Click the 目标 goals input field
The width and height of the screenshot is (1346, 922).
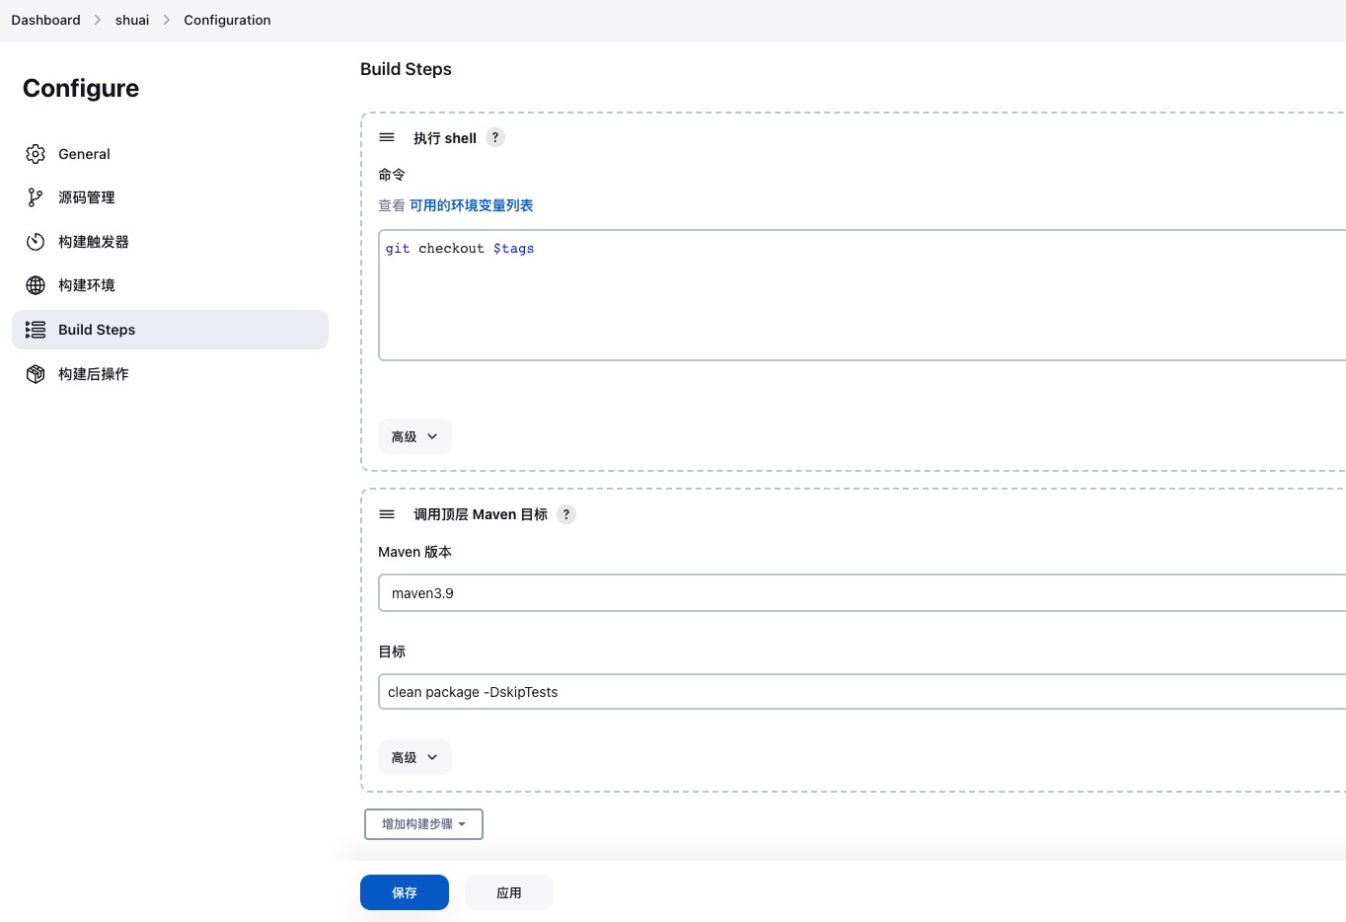861,692
